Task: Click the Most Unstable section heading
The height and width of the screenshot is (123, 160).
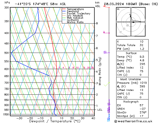Action: pos(130,79)
